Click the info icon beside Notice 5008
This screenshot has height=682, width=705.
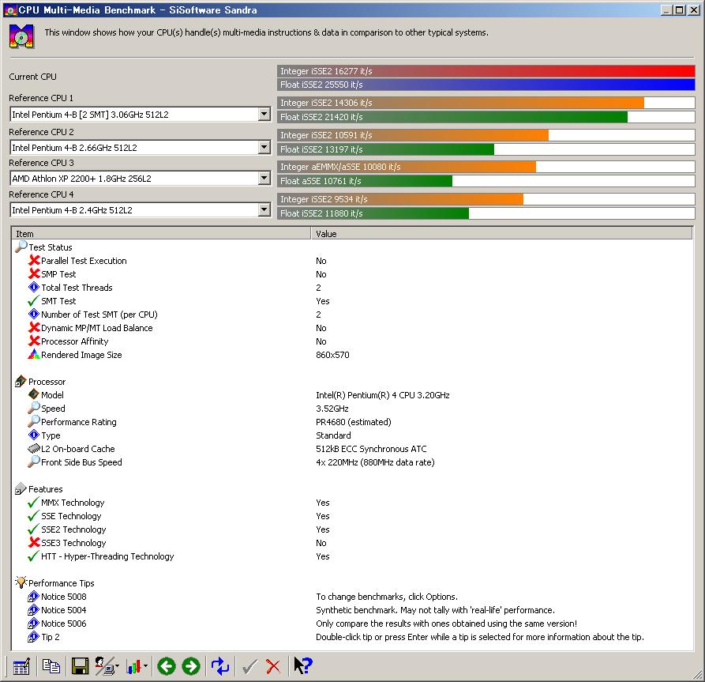(x=34, y=597)
